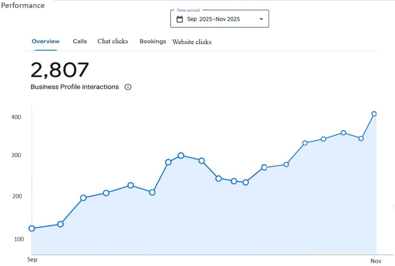Image resolution: width=395 pixels, height=266 pixels.
Task: Click the info icon beside Business Profile interactions
Action: pos(128,87)
